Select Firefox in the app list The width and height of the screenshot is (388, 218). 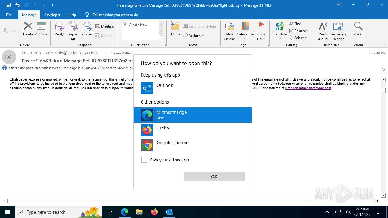193,130
